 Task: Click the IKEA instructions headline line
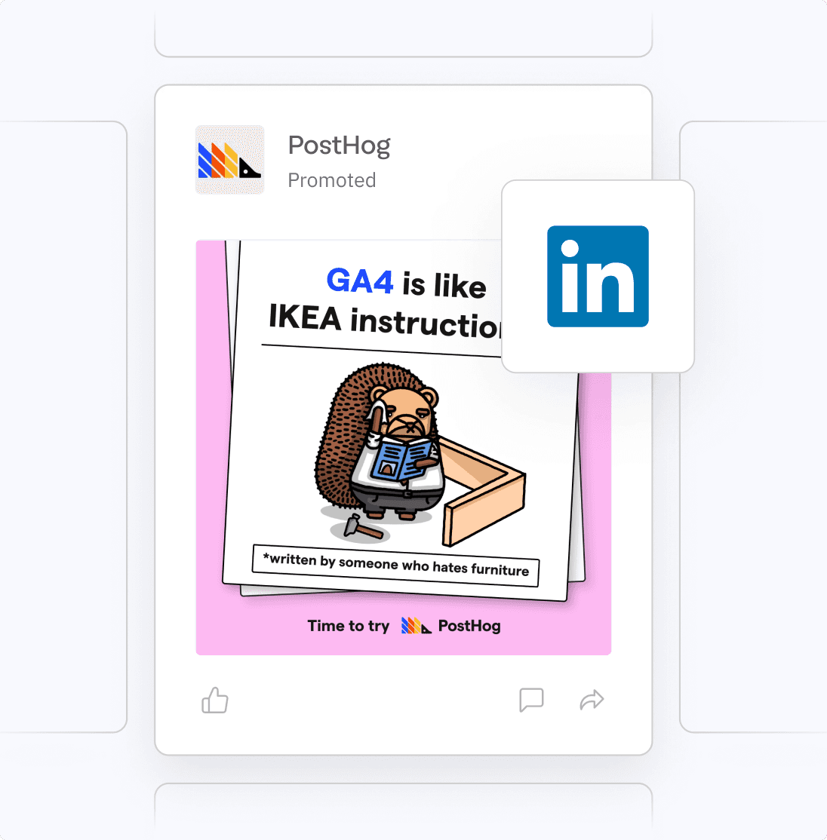point(385,320)
